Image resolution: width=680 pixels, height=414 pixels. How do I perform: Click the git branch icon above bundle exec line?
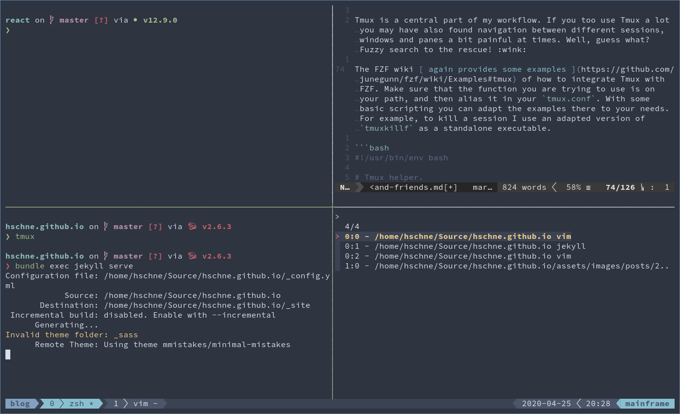(x=106, y=256)
